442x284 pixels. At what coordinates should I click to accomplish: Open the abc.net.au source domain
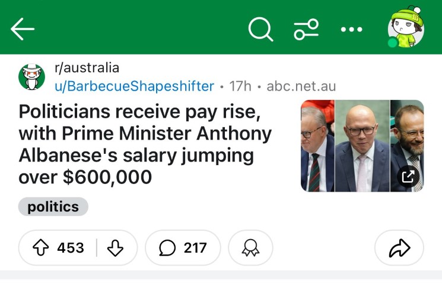[301, 86]
